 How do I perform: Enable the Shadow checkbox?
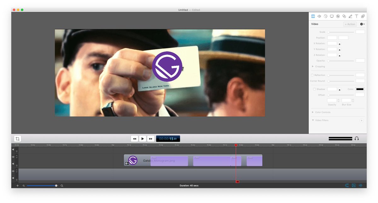click(314, 89)
